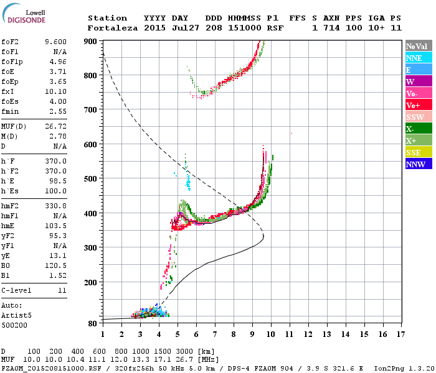The image size is (436, 373).
Task: Click the 17 MHz x-axis label
Action: (x=400, y=334)
